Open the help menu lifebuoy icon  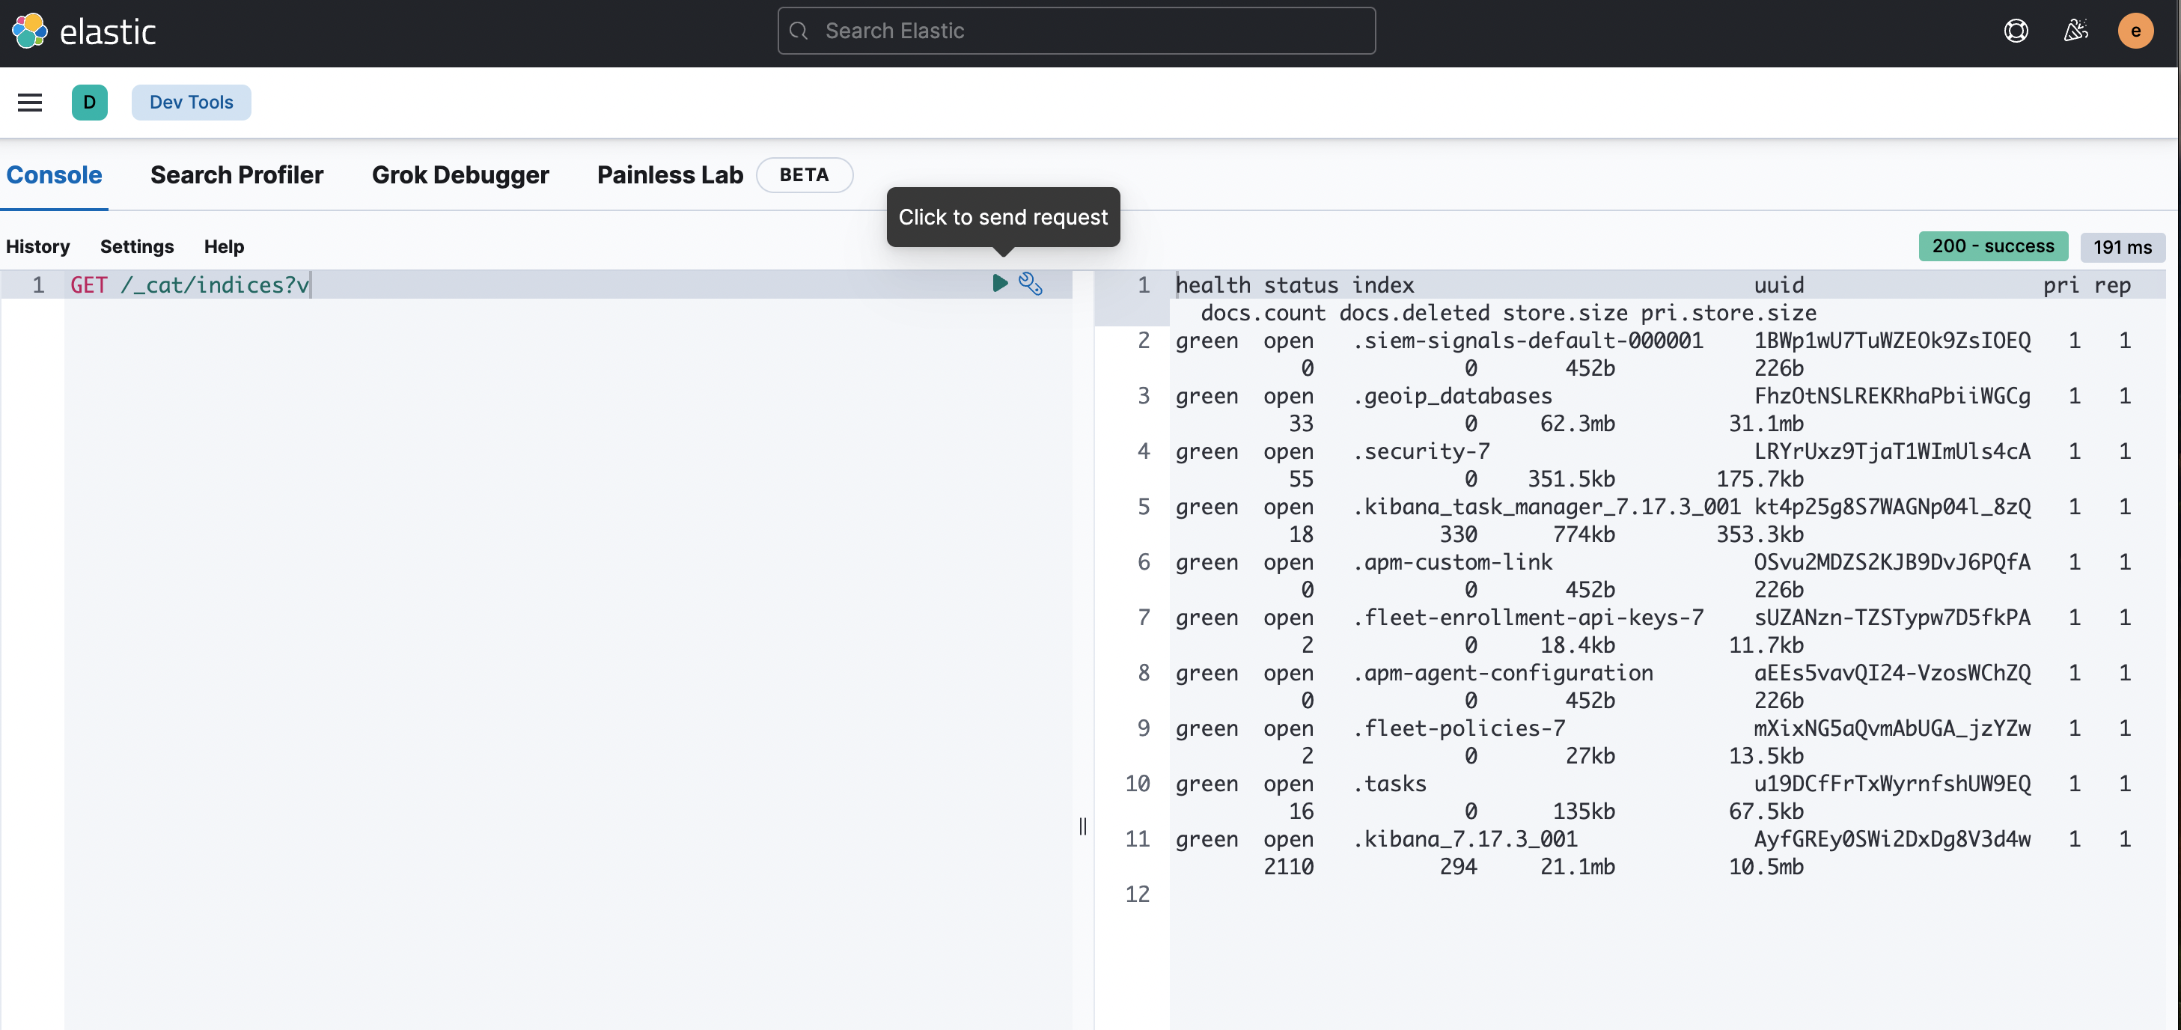(x=2015, y=31)
